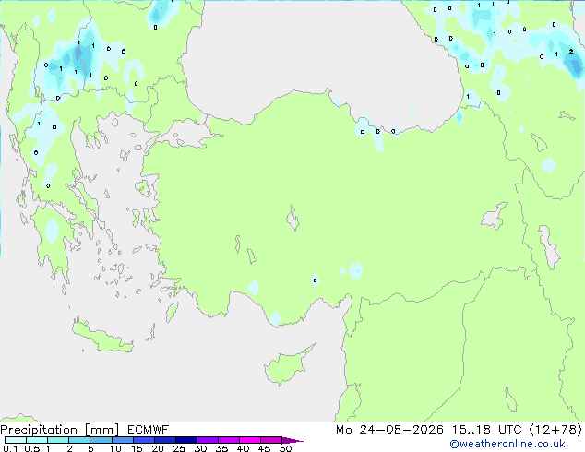585x452 pixels.
Task: Click the value 2 in the northeastern rain area
Action: tap(571, 52)
